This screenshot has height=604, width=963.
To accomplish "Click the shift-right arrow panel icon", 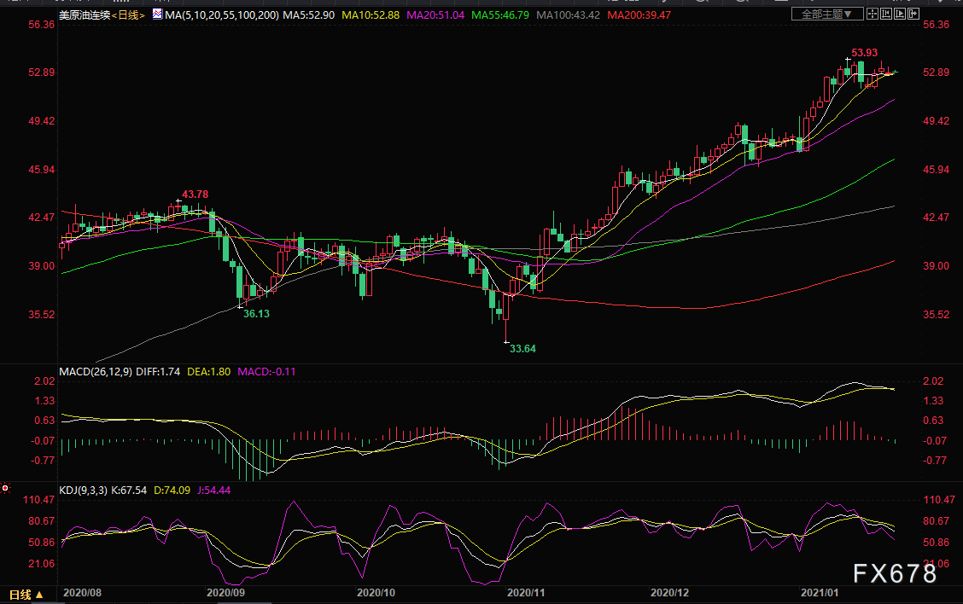I will [913, 15].
